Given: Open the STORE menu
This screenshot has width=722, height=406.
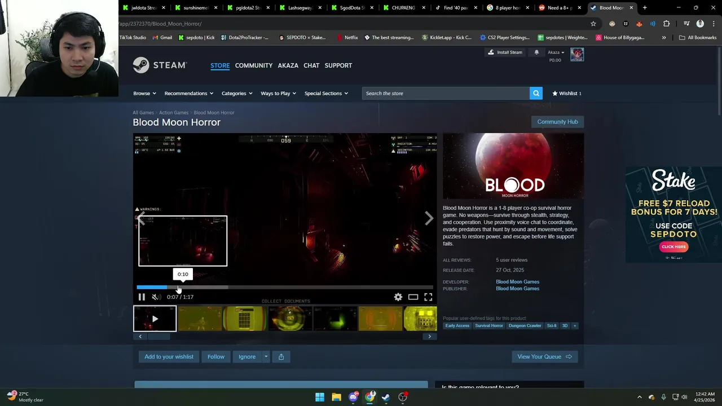Looking at the screenshot, I should click(220, 65).
